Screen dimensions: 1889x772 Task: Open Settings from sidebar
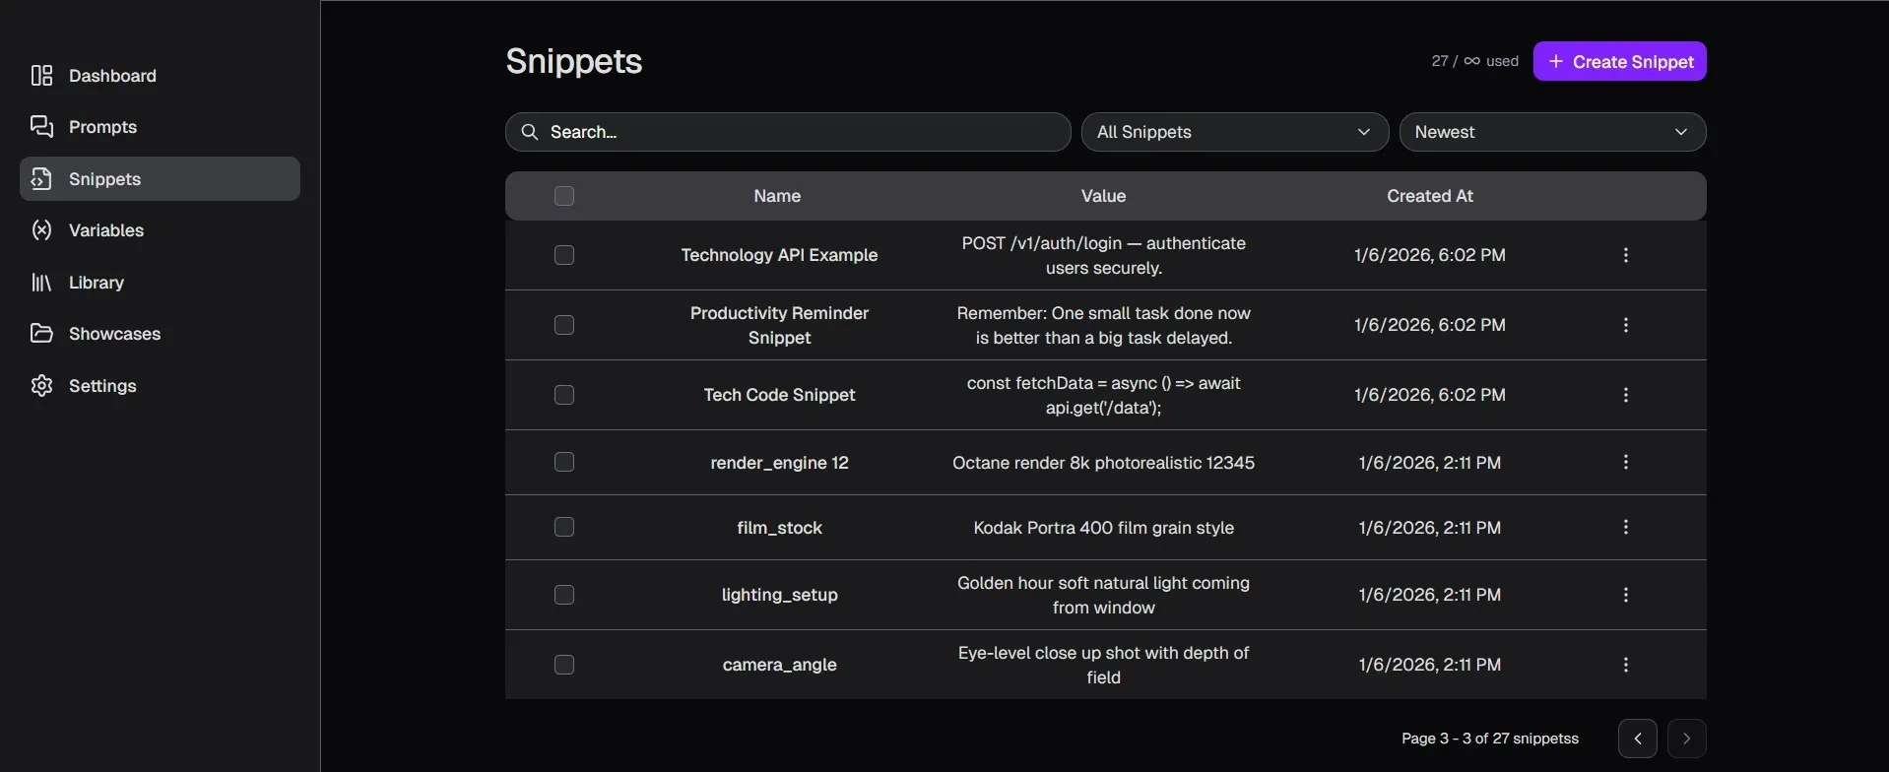[x=160, y=386]
